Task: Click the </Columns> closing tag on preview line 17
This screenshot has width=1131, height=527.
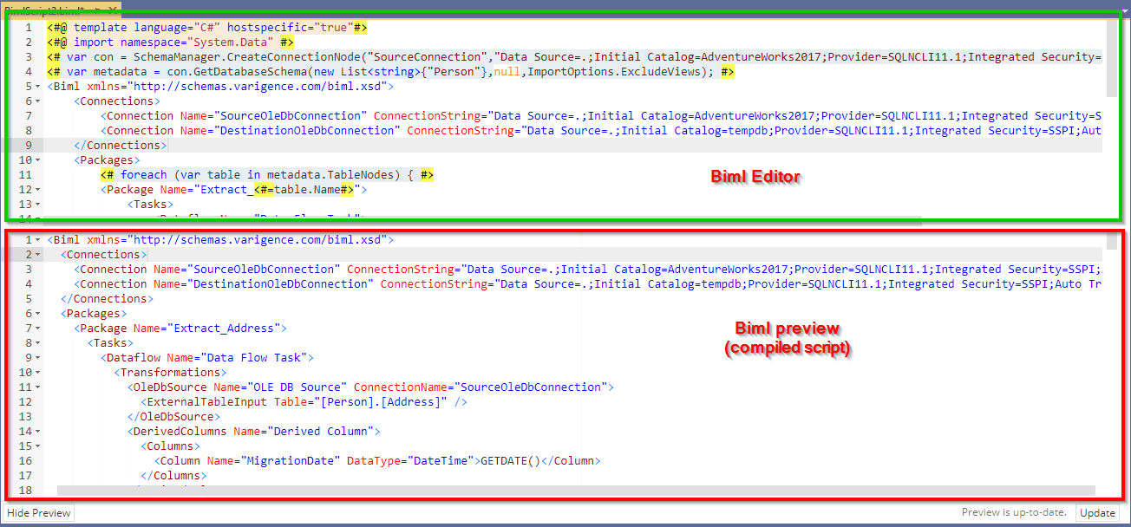Action: point(173,476)
